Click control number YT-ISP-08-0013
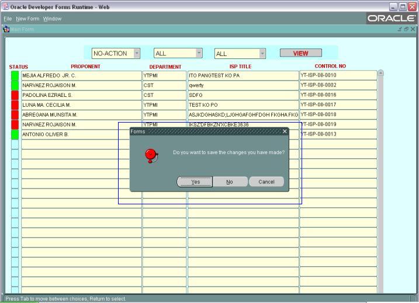Viewport: 419px width, 303px height. click(x=340, y=134)
